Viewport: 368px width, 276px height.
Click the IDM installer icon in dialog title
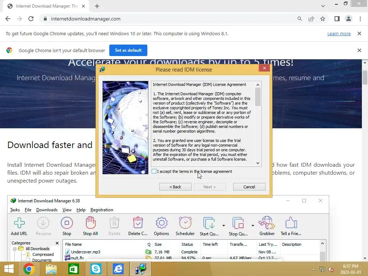pos(102,69)
